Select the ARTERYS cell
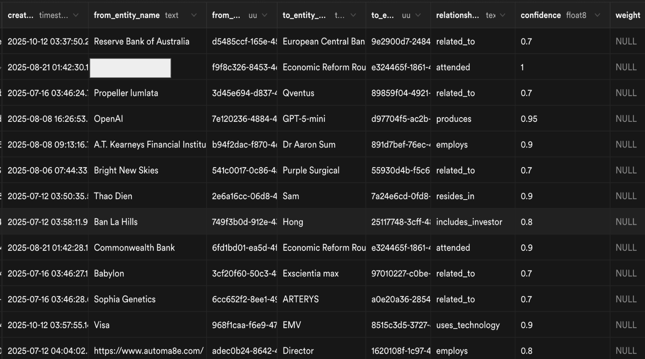This screenshot has width=645, height=359. pyautogui.click(x=322, y=299)
